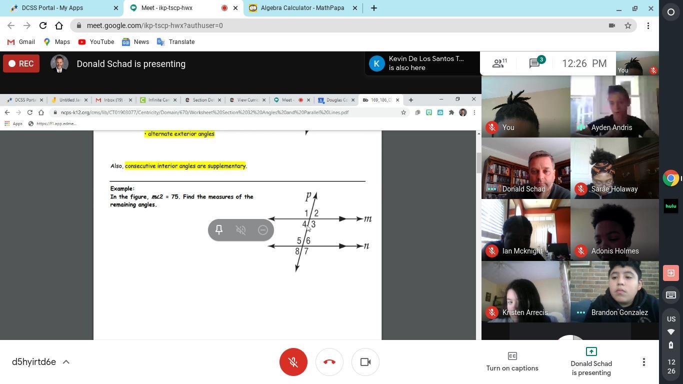Open the Donald Schad is presenting menu

tap(591, 362)
